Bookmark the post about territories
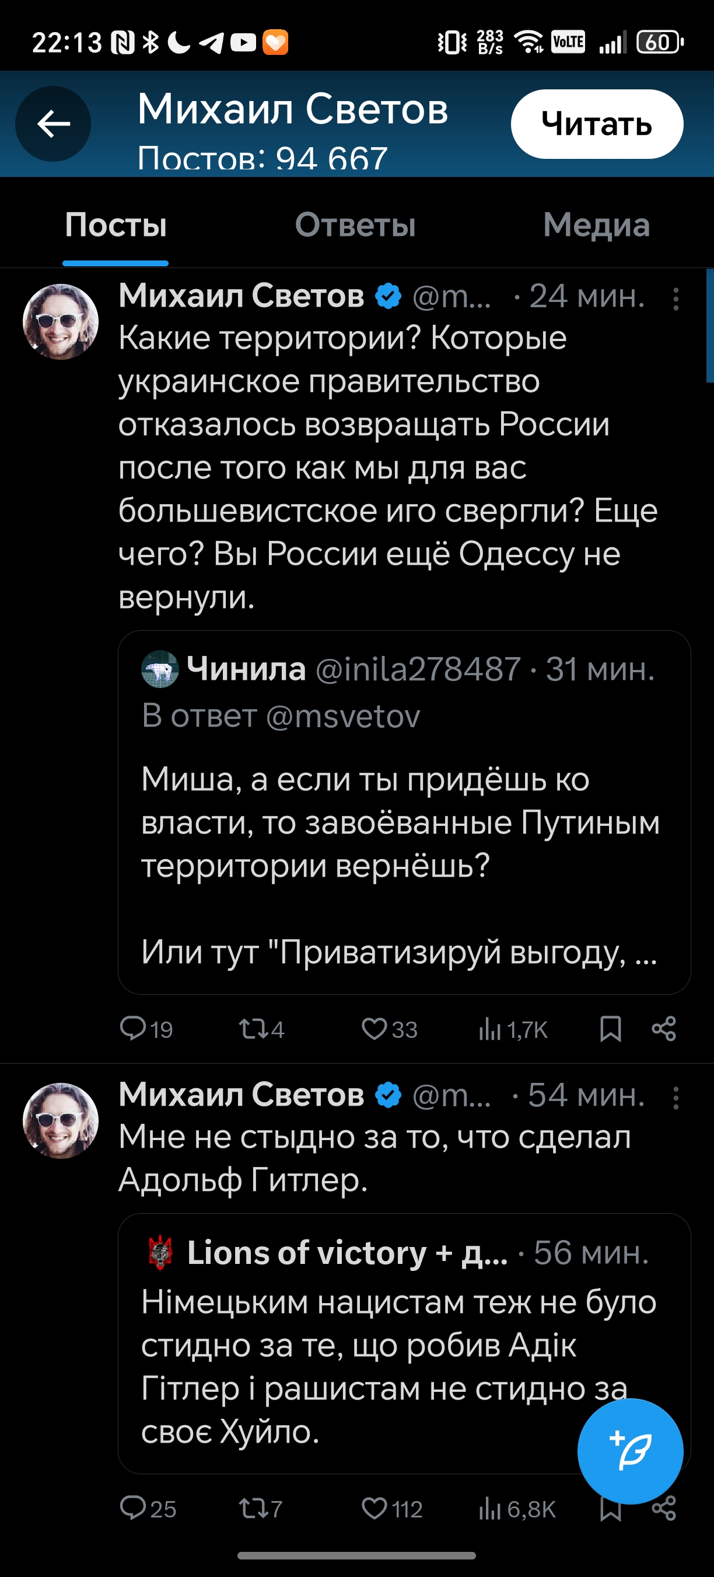Screen dimensions: 714x1577 pyautogui.click(x=610, y=1029)
